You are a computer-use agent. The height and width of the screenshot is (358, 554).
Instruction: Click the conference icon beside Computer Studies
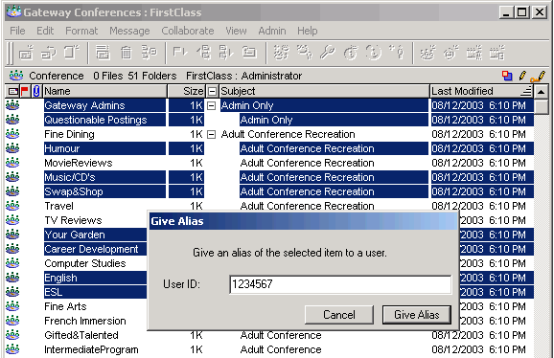[x=12, y=263]
